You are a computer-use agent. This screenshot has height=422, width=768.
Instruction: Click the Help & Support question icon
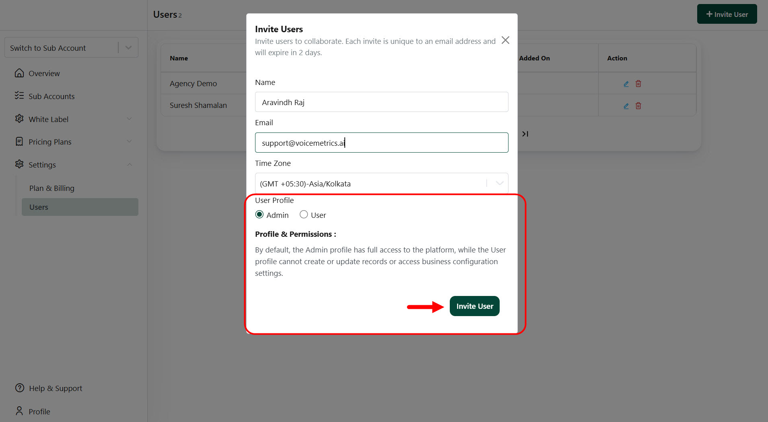(x=20, y=388)
